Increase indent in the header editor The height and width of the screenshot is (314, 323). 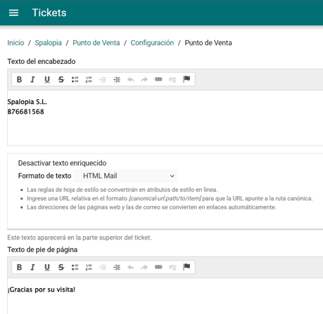pos(117,79)
